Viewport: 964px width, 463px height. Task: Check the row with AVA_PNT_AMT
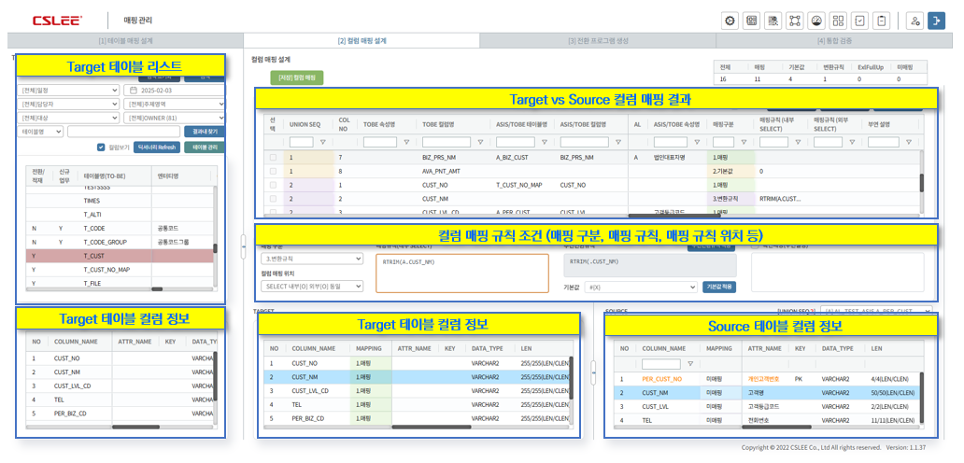[273, 172]
